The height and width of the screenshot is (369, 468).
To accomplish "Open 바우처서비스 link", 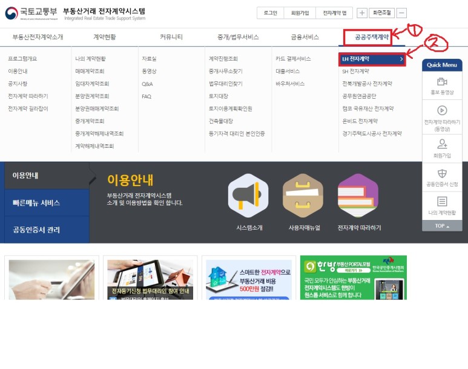I will click(290, 84).
